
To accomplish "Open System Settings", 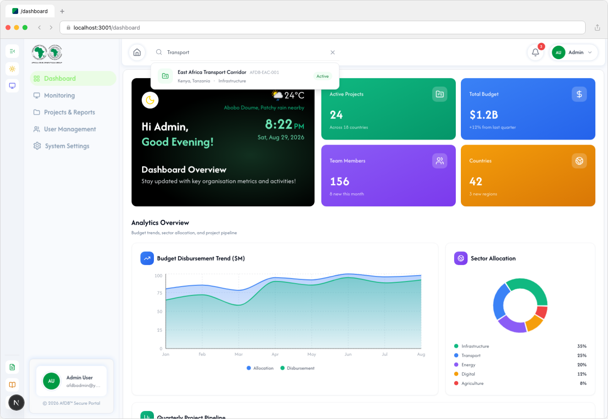I will click(73, 146).
